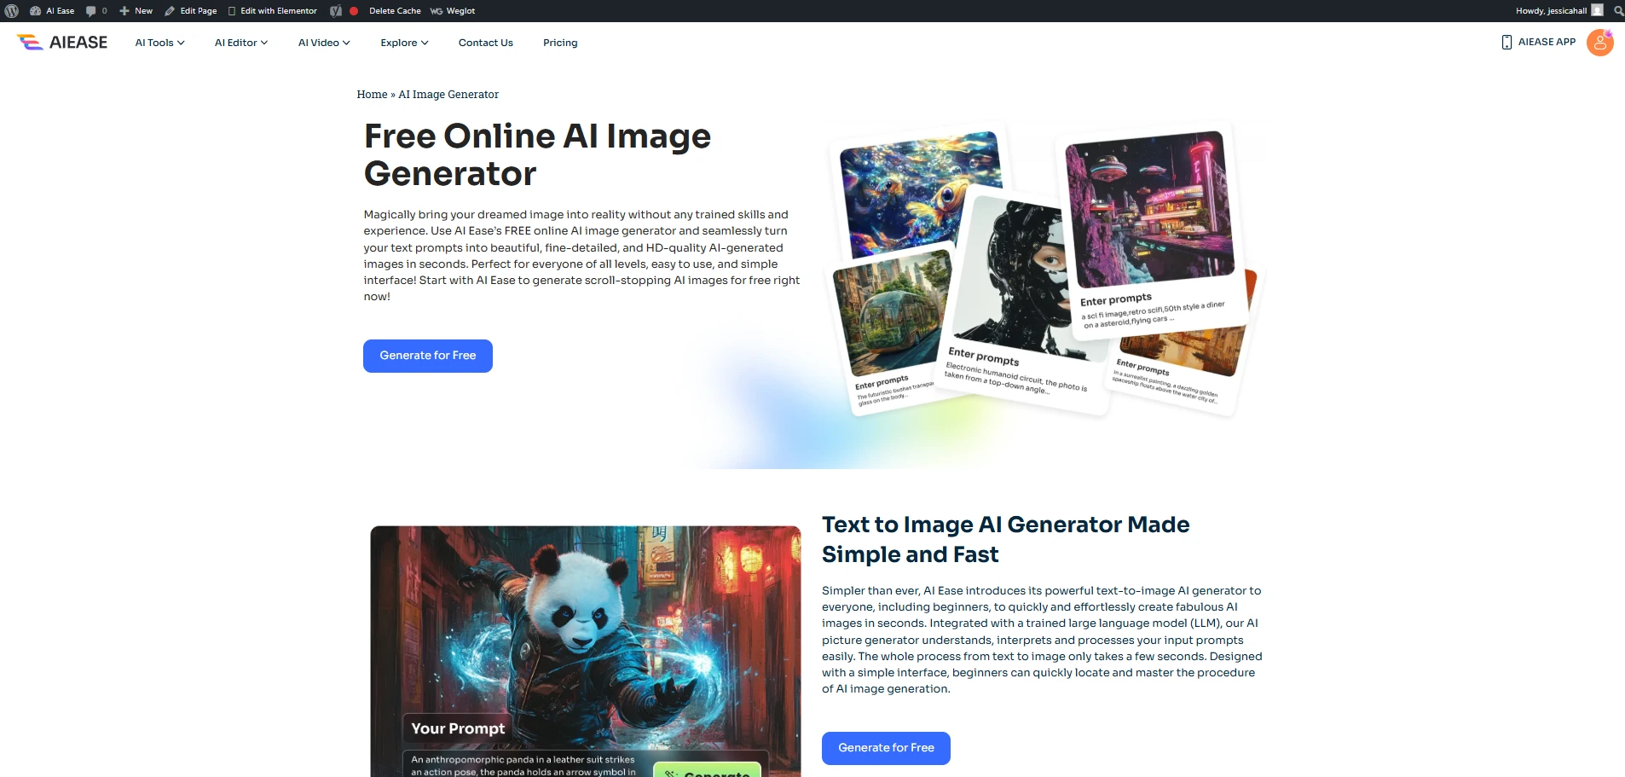Expand the AI Tools dropdown
This screenshot has width=1625, height=777.
coord(159,43)
